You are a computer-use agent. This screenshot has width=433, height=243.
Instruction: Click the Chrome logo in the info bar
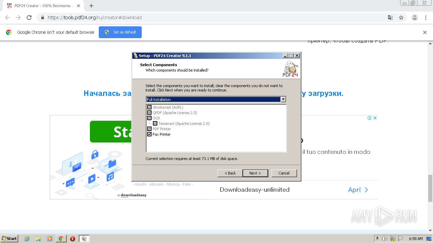9,32
